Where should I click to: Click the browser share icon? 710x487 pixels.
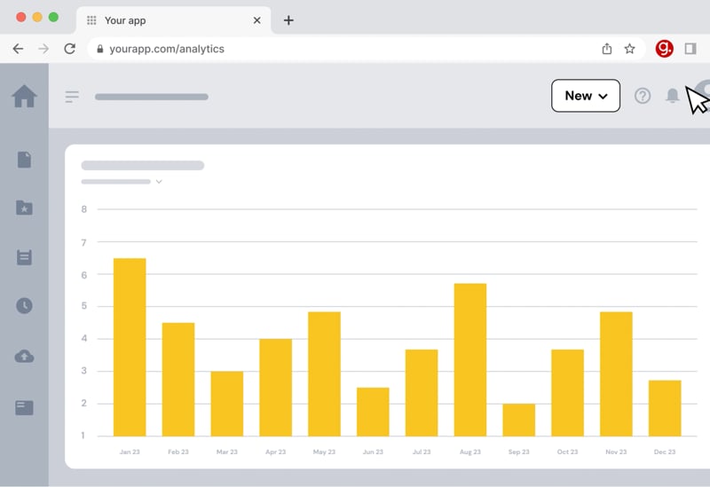(x=607, y=49)
